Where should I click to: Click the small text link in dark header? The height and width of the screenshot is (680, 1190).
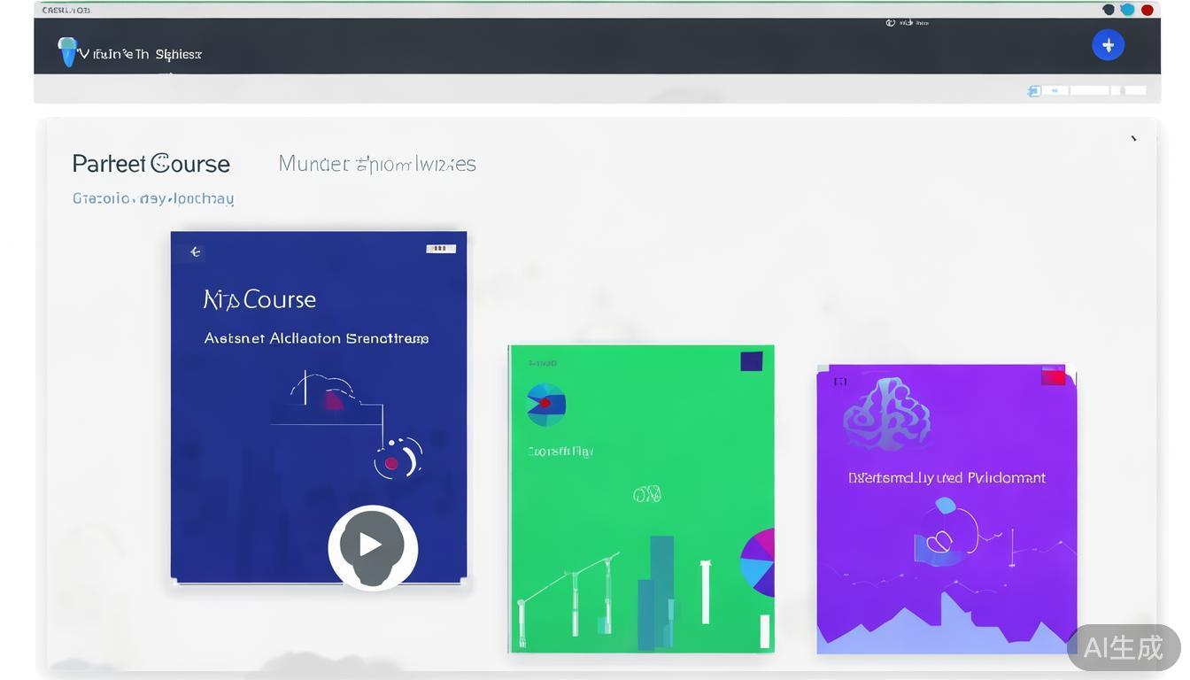point(908,23)
